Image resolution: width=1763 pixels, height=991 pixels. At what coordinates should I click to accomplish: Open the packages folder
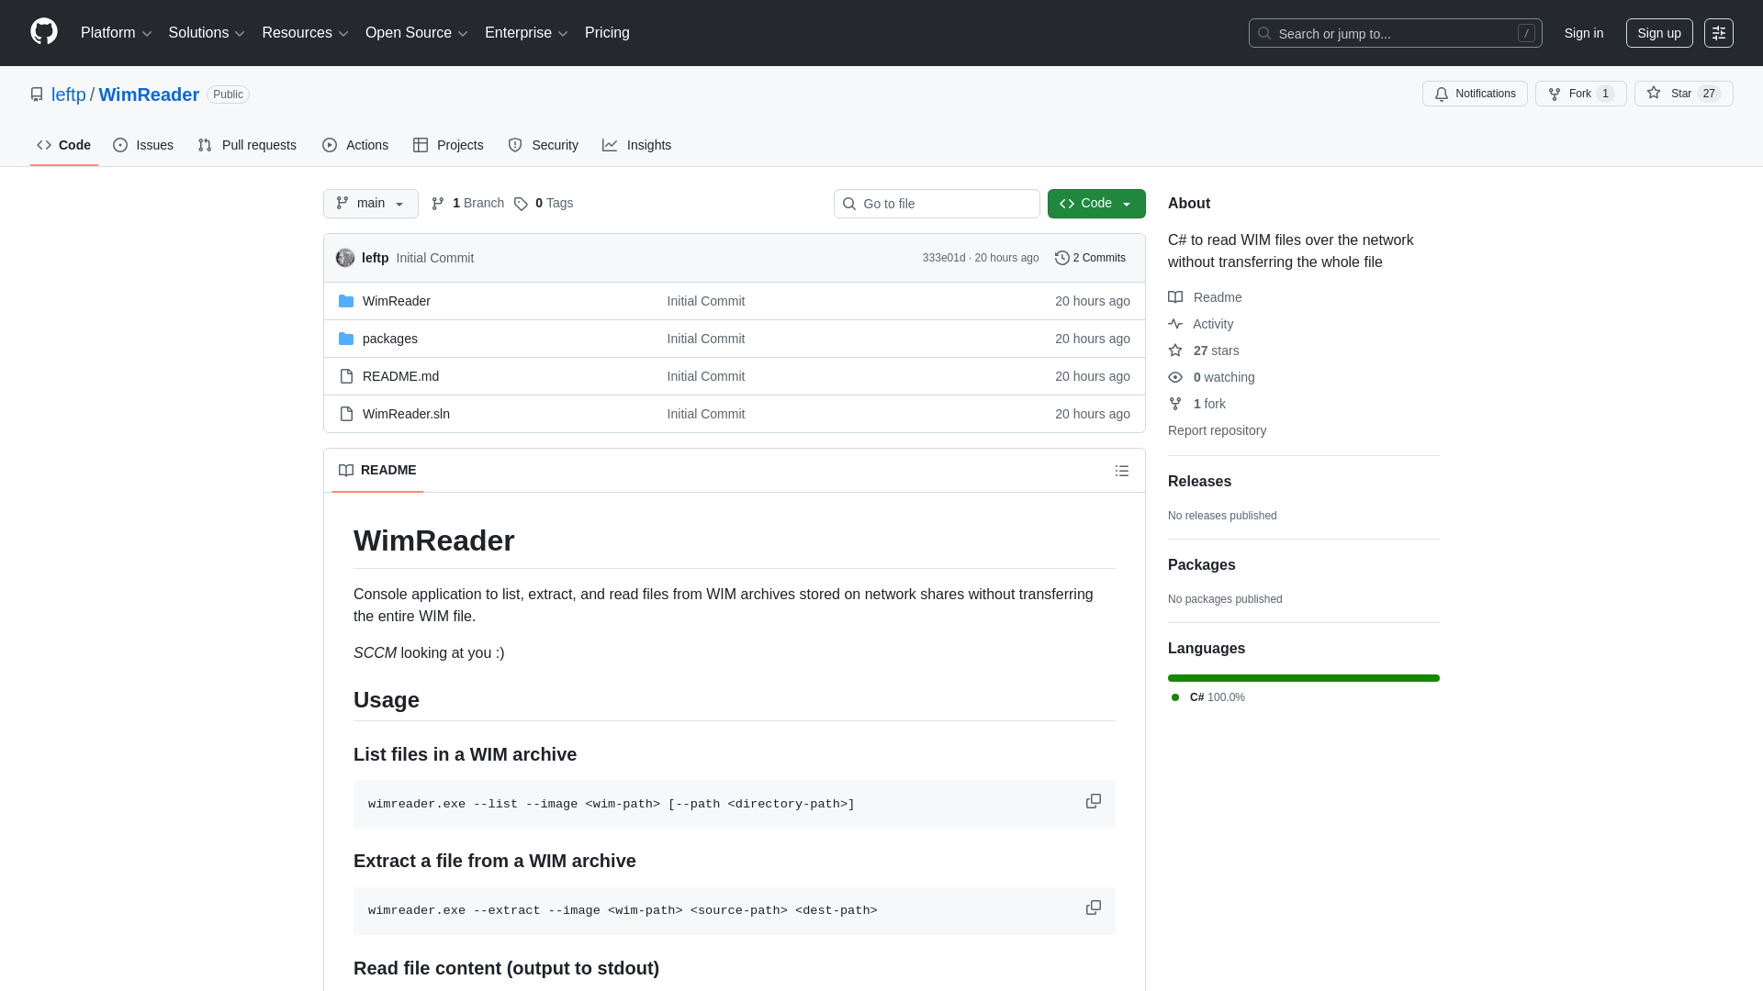[389, 339]
